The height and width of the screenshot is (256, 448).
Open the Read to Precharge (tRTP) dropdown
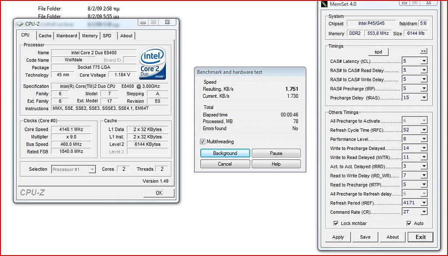[x=424, y=185]
